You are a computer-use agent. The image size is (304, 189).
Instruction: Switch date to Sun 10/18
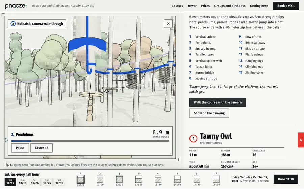(x=23, y=182)
